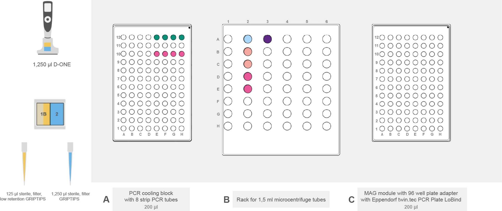Select the purple tube in rack position A3
Screen dimensions: 502x211
(267, 39)
